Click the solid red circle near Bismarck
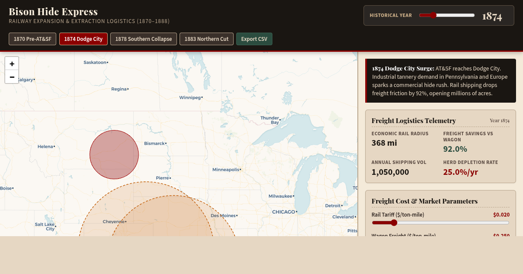Screen dimensions: 523x274 (x=114, y=154)
